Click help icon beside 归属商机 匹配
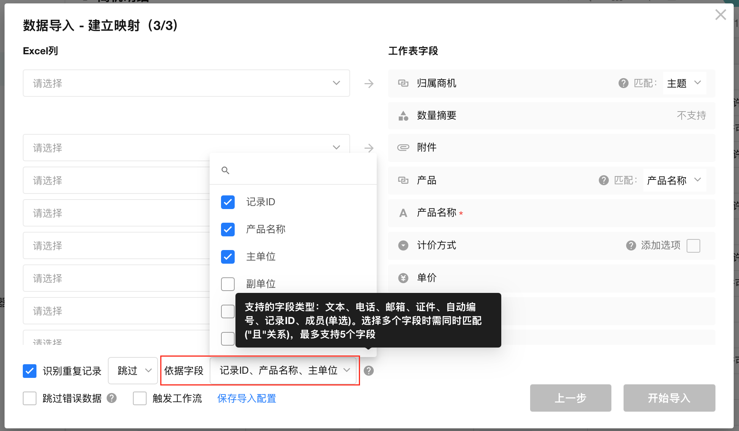The width and height of the screenshot is (739, 431). (623, 83)
